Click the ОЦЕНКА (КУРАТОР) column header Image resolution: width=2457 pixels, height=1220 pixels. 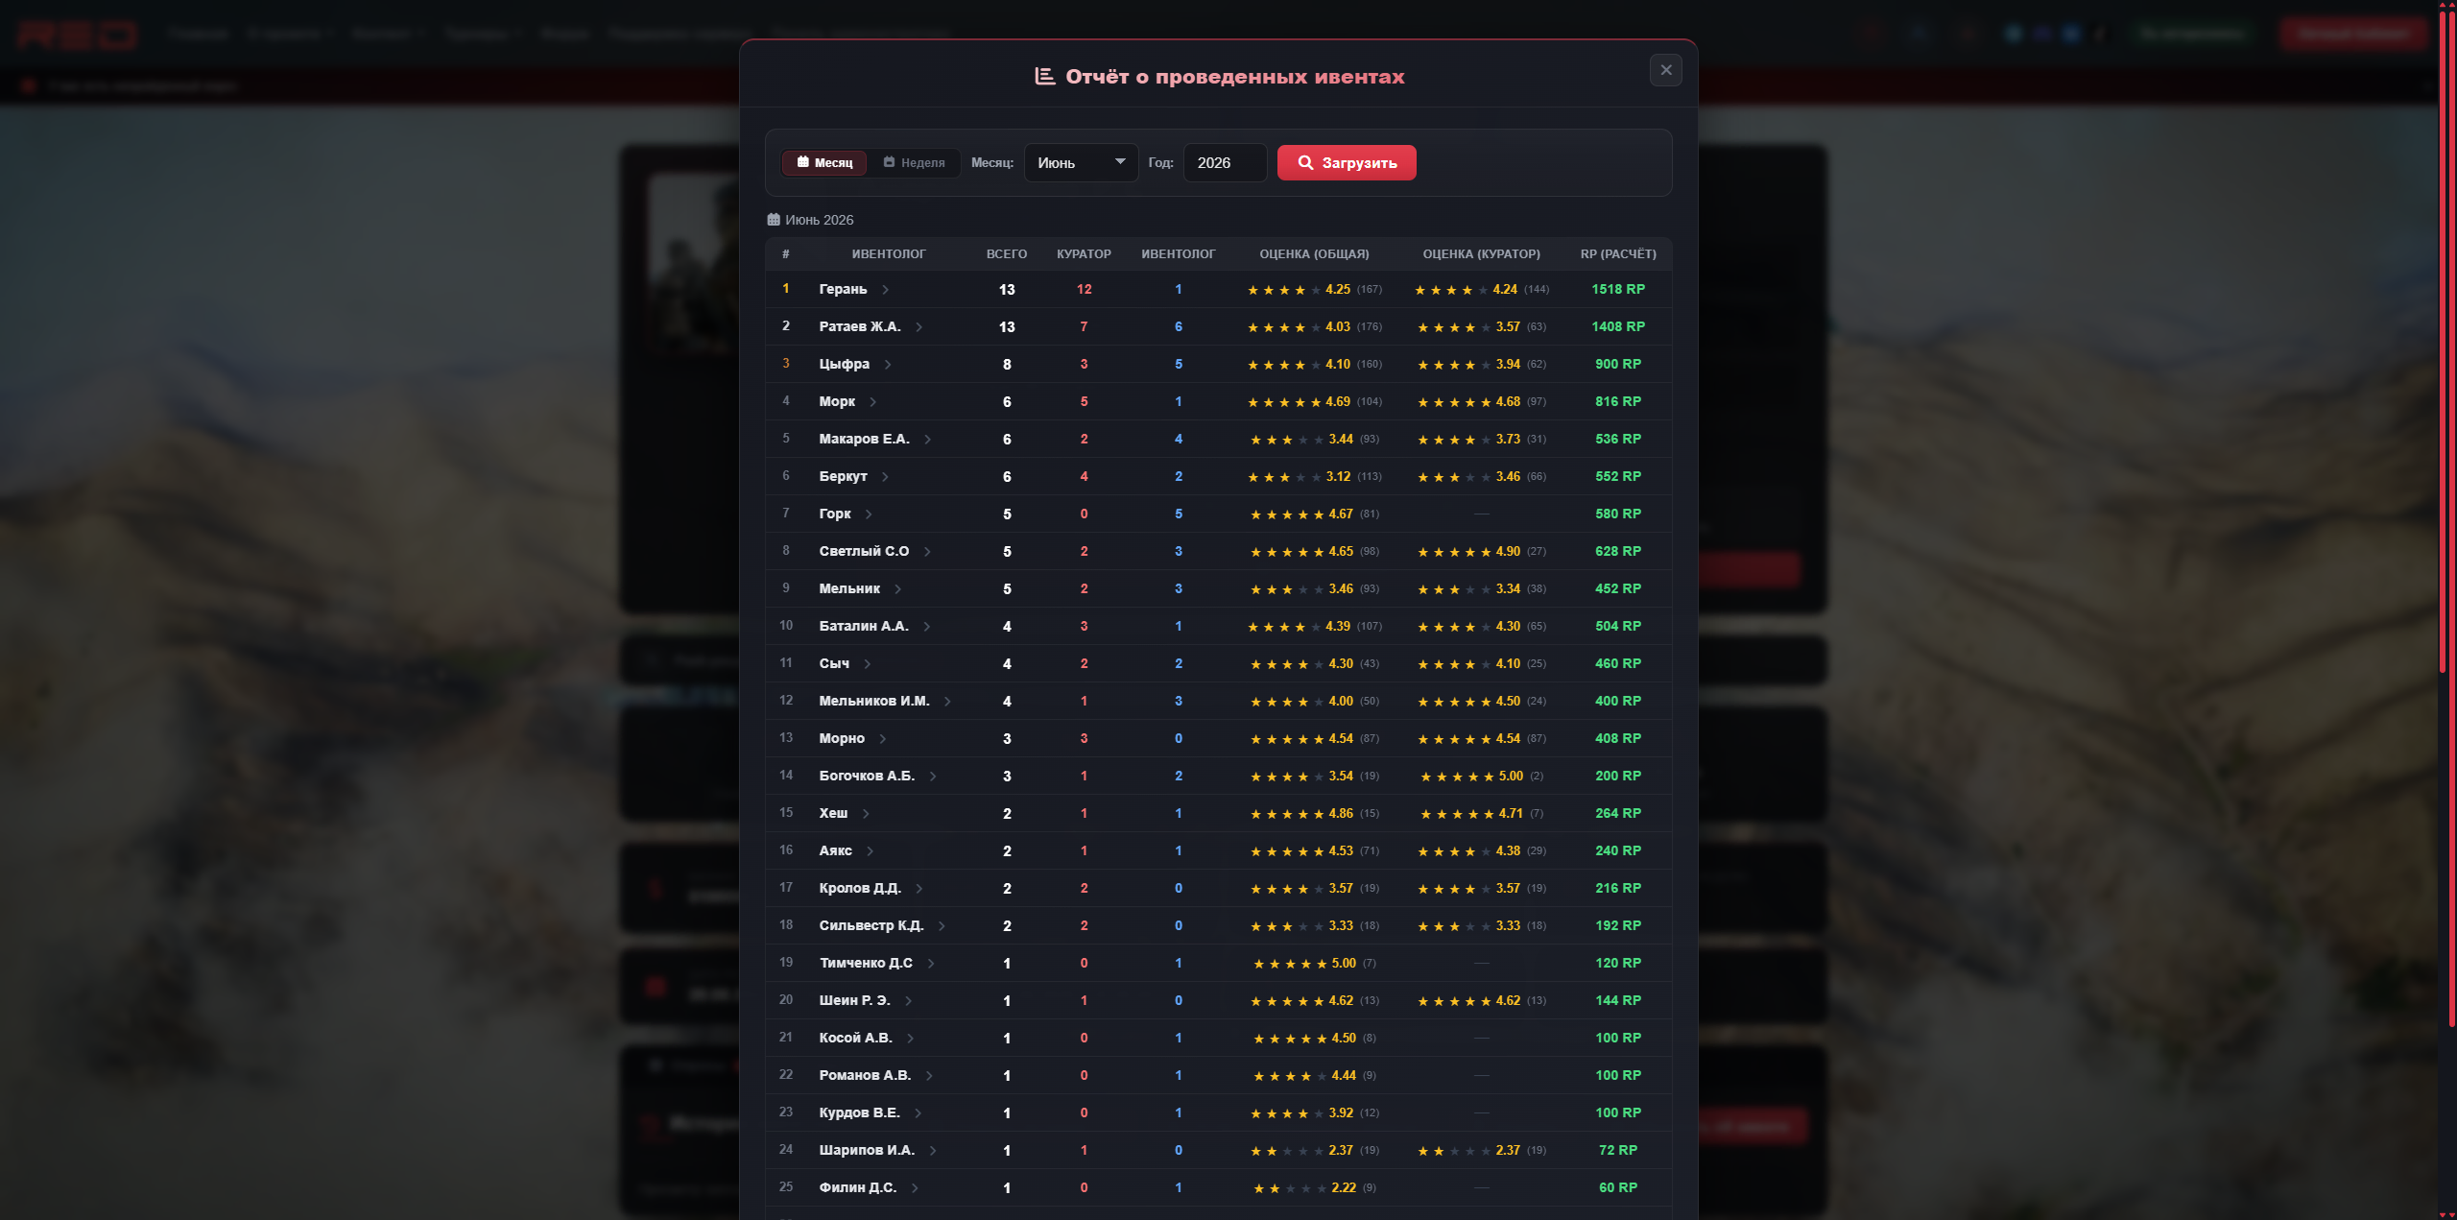coord(1481,254)
